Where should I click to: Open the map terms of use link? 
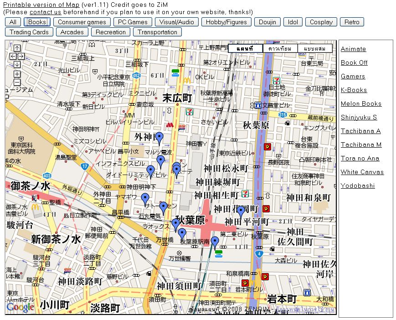tap(305, 309)
